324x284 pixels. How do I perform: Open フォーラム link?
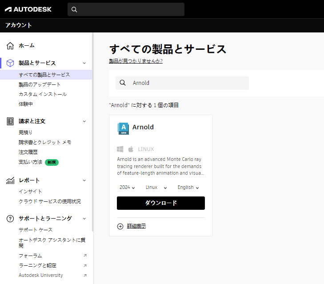click(30, 256)
